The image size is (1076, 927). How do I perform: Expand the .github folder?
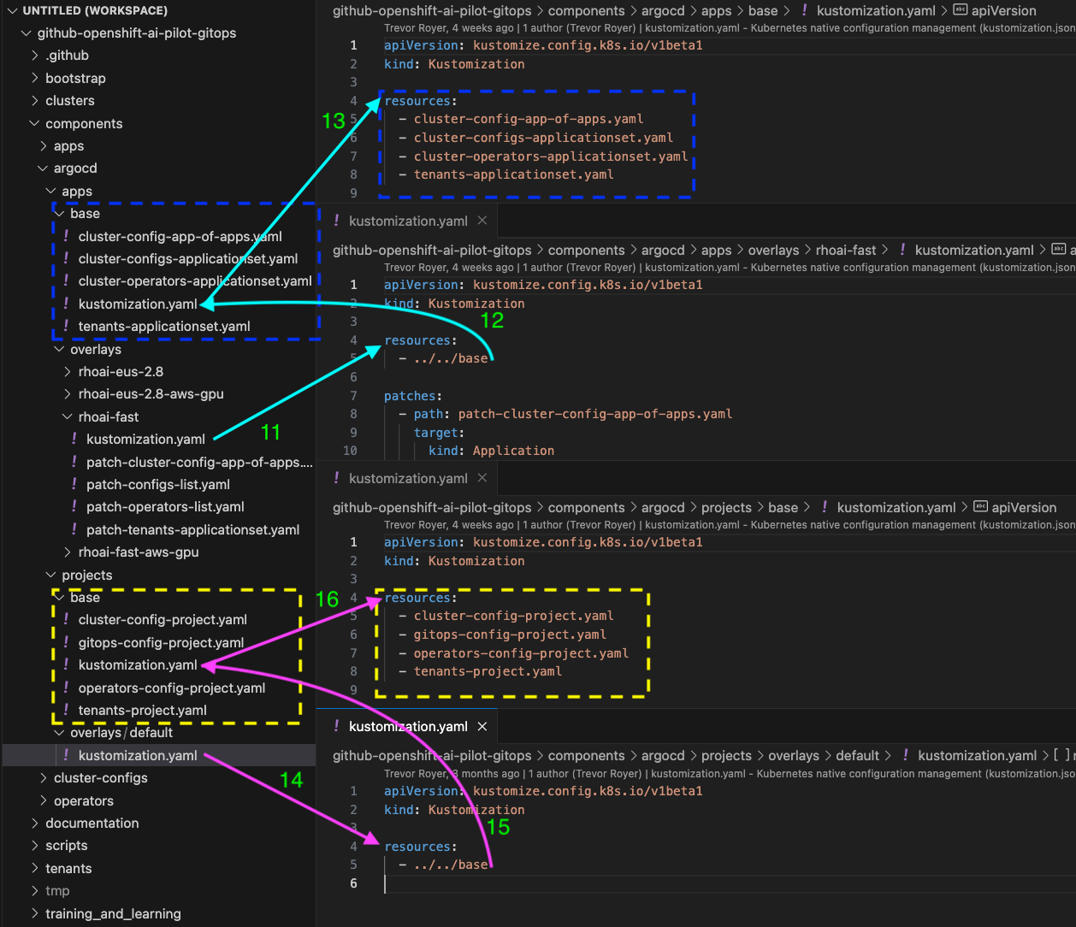[34, 55]
